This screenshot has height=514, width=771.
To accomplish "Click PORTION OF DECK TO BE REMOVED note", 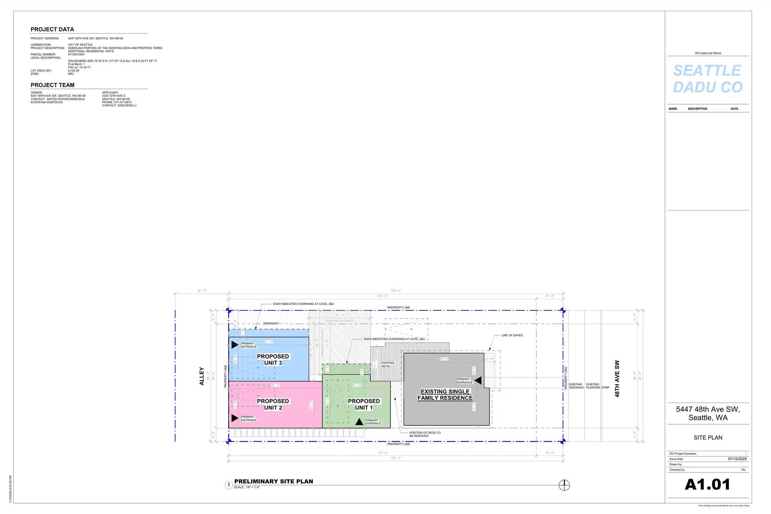I will tap(425, 434).
